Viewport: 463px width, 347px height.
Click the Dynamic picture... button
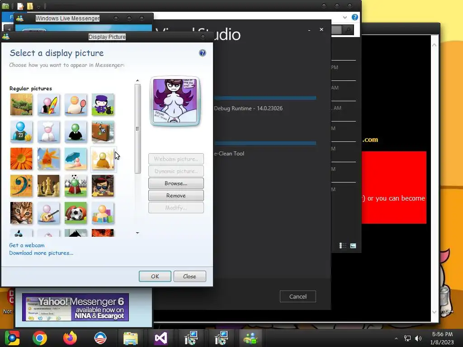coord(176,171)
